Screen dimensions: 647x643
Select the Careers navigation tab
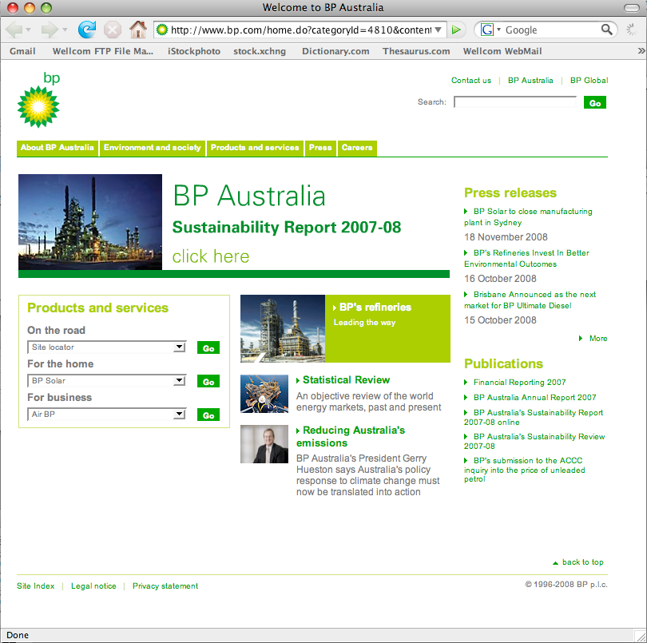(357, 148)
